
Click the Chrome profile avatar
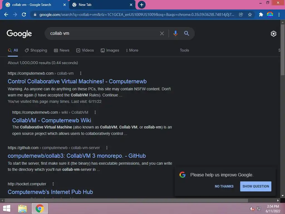coord(270,14)
